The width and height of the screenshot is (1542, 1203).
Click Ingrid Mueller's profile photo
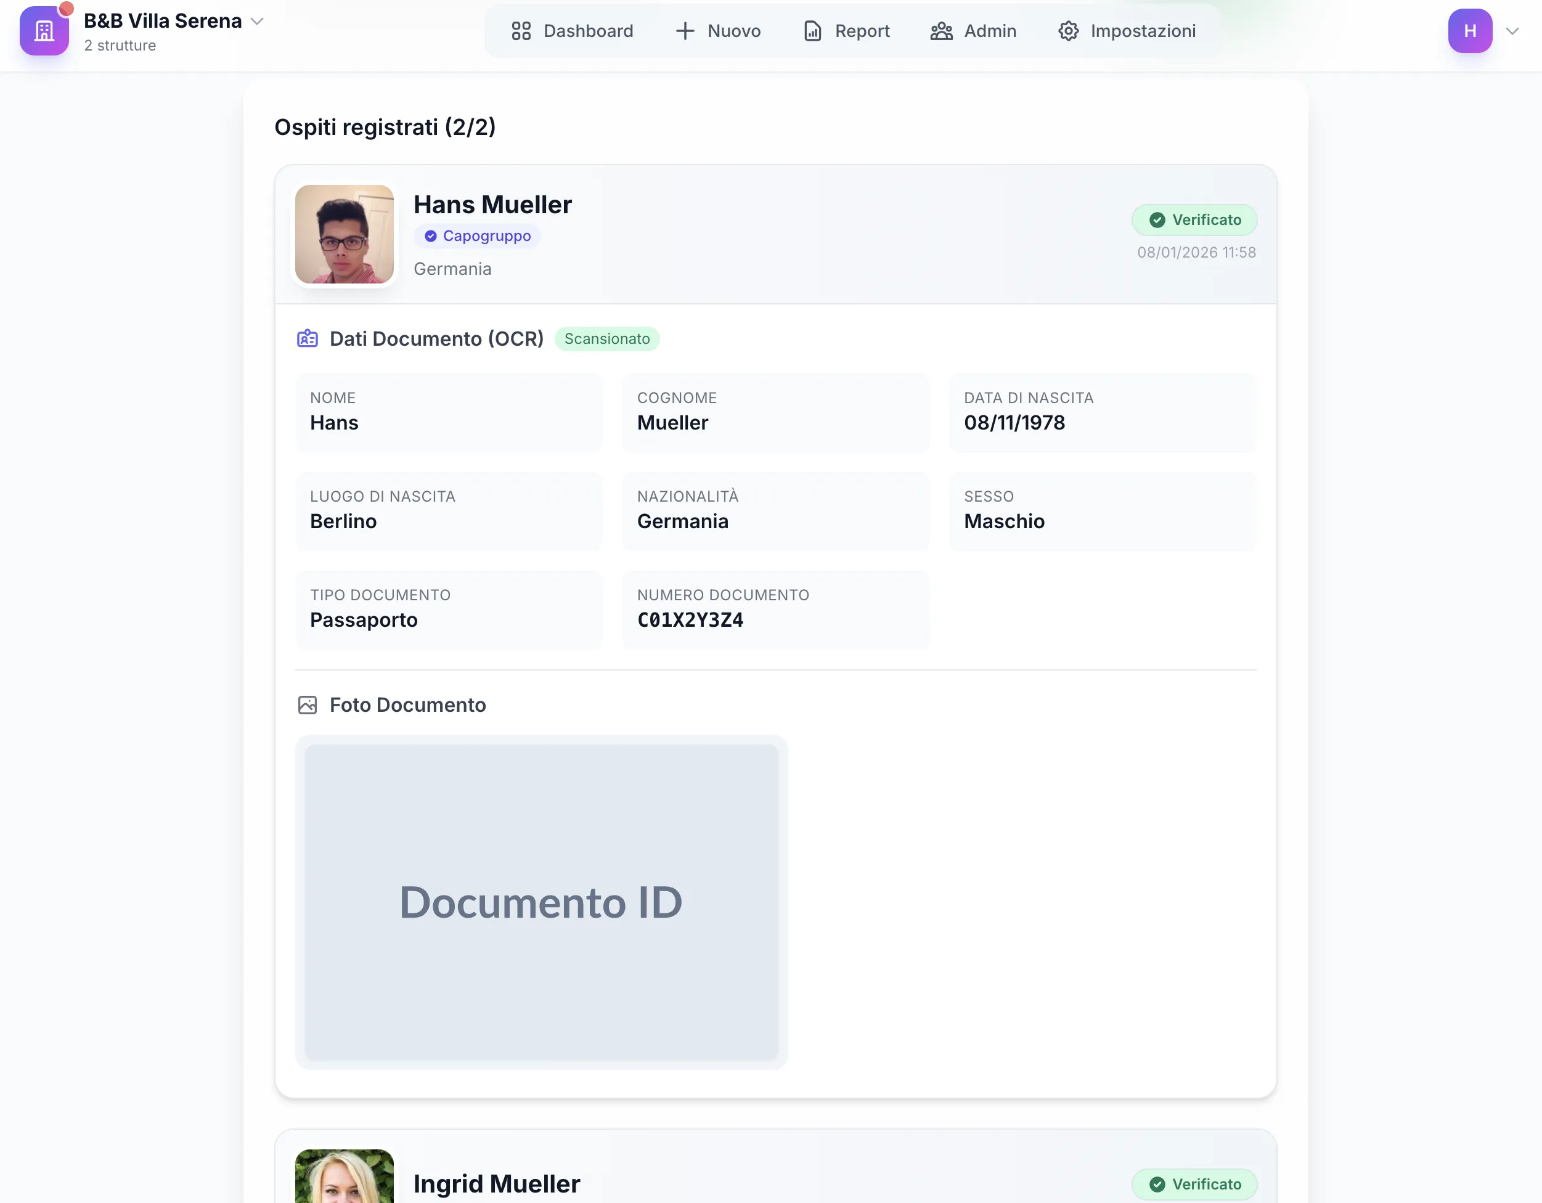point(344,1178)
